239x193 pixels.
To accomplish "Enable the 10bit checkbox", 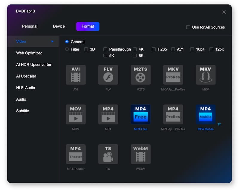I will click(192, 49).
